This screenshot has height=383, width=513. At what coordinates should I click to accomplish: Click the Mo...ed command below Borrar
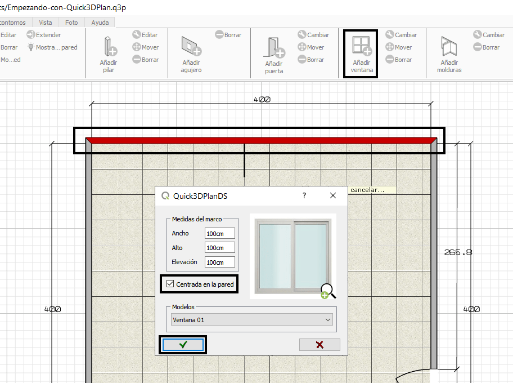click(11, 60)
